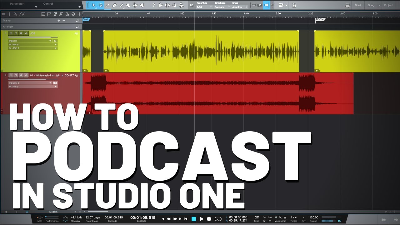
Task: Mute the Whitewash track
Action: 11,75
